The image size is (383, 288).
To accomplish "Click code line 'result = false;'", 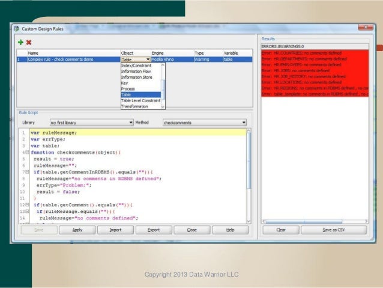I will tap(58, 192).
